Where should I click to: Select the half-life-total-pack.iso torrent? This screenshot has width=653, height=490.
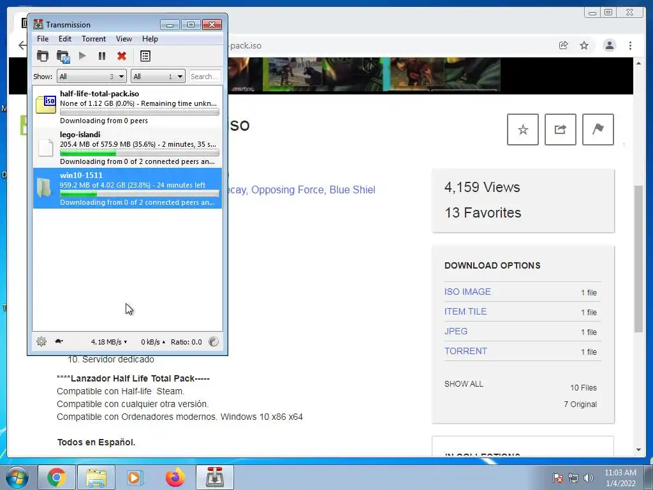pyautogui.click(x=128, y=107)
